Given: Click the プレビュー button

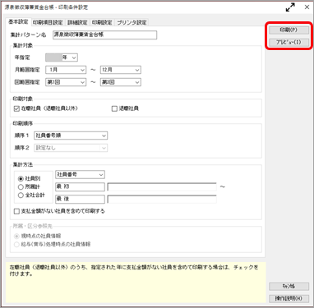Looking at the screenshot, I should pos(289,42).
